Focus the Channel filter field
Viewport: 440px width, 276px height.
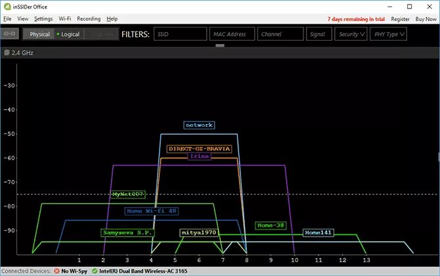tap(280, 34)
